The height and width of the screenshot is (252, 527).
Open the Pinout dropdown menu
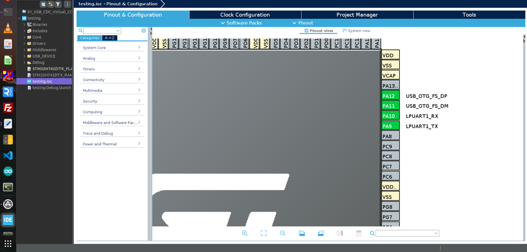[x=303, y=23]
